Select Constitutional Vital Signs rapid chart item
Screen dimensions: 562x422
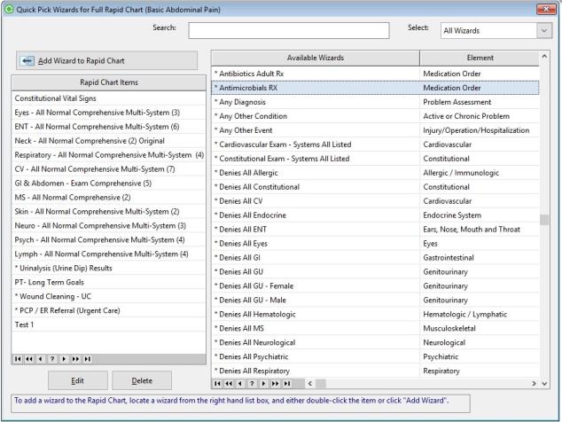pyautogui.click(x=109, y=98)
